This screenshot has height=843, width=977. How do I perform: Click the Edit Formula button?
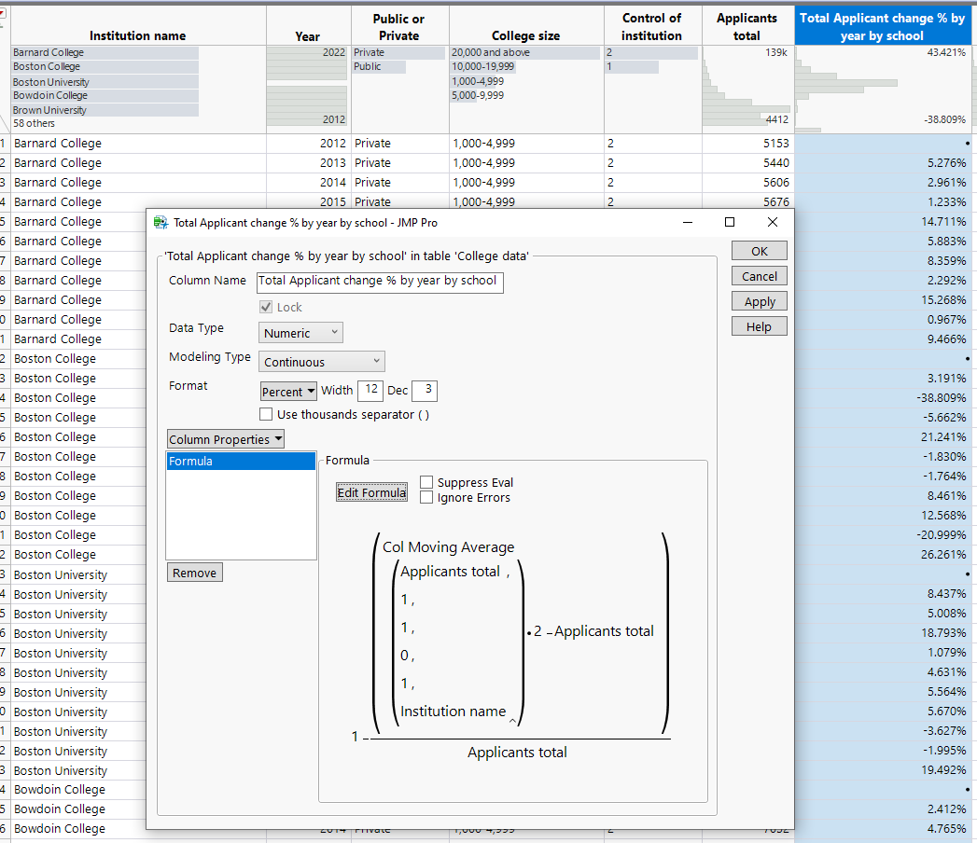(x=371, y=491)
